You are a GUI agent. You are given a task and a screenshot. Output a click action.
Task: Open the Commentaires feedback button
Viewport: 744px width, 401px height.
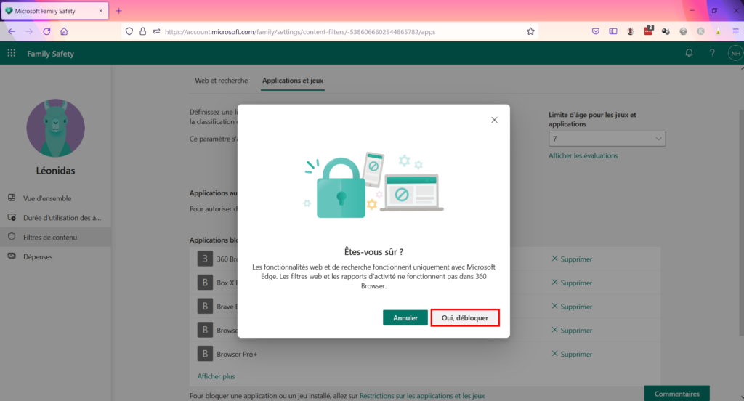(676, 394)
